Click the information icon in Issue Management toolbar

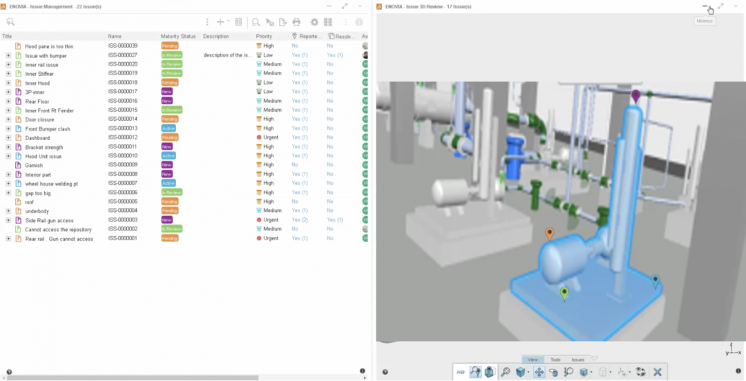tap(359, 22)
